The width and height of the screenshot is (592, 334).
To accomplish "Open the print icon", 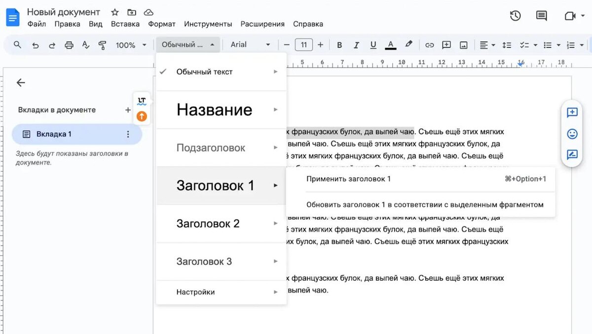I will [x=69, y=44].
